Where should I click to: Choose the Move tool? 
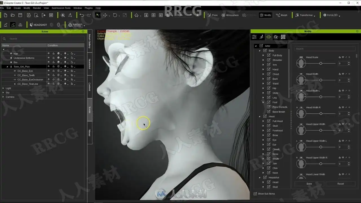(105, 15)
